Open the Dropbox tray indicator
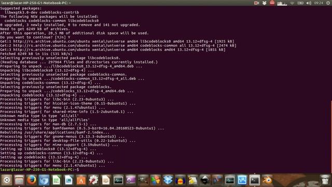 (x=264, y=3)
